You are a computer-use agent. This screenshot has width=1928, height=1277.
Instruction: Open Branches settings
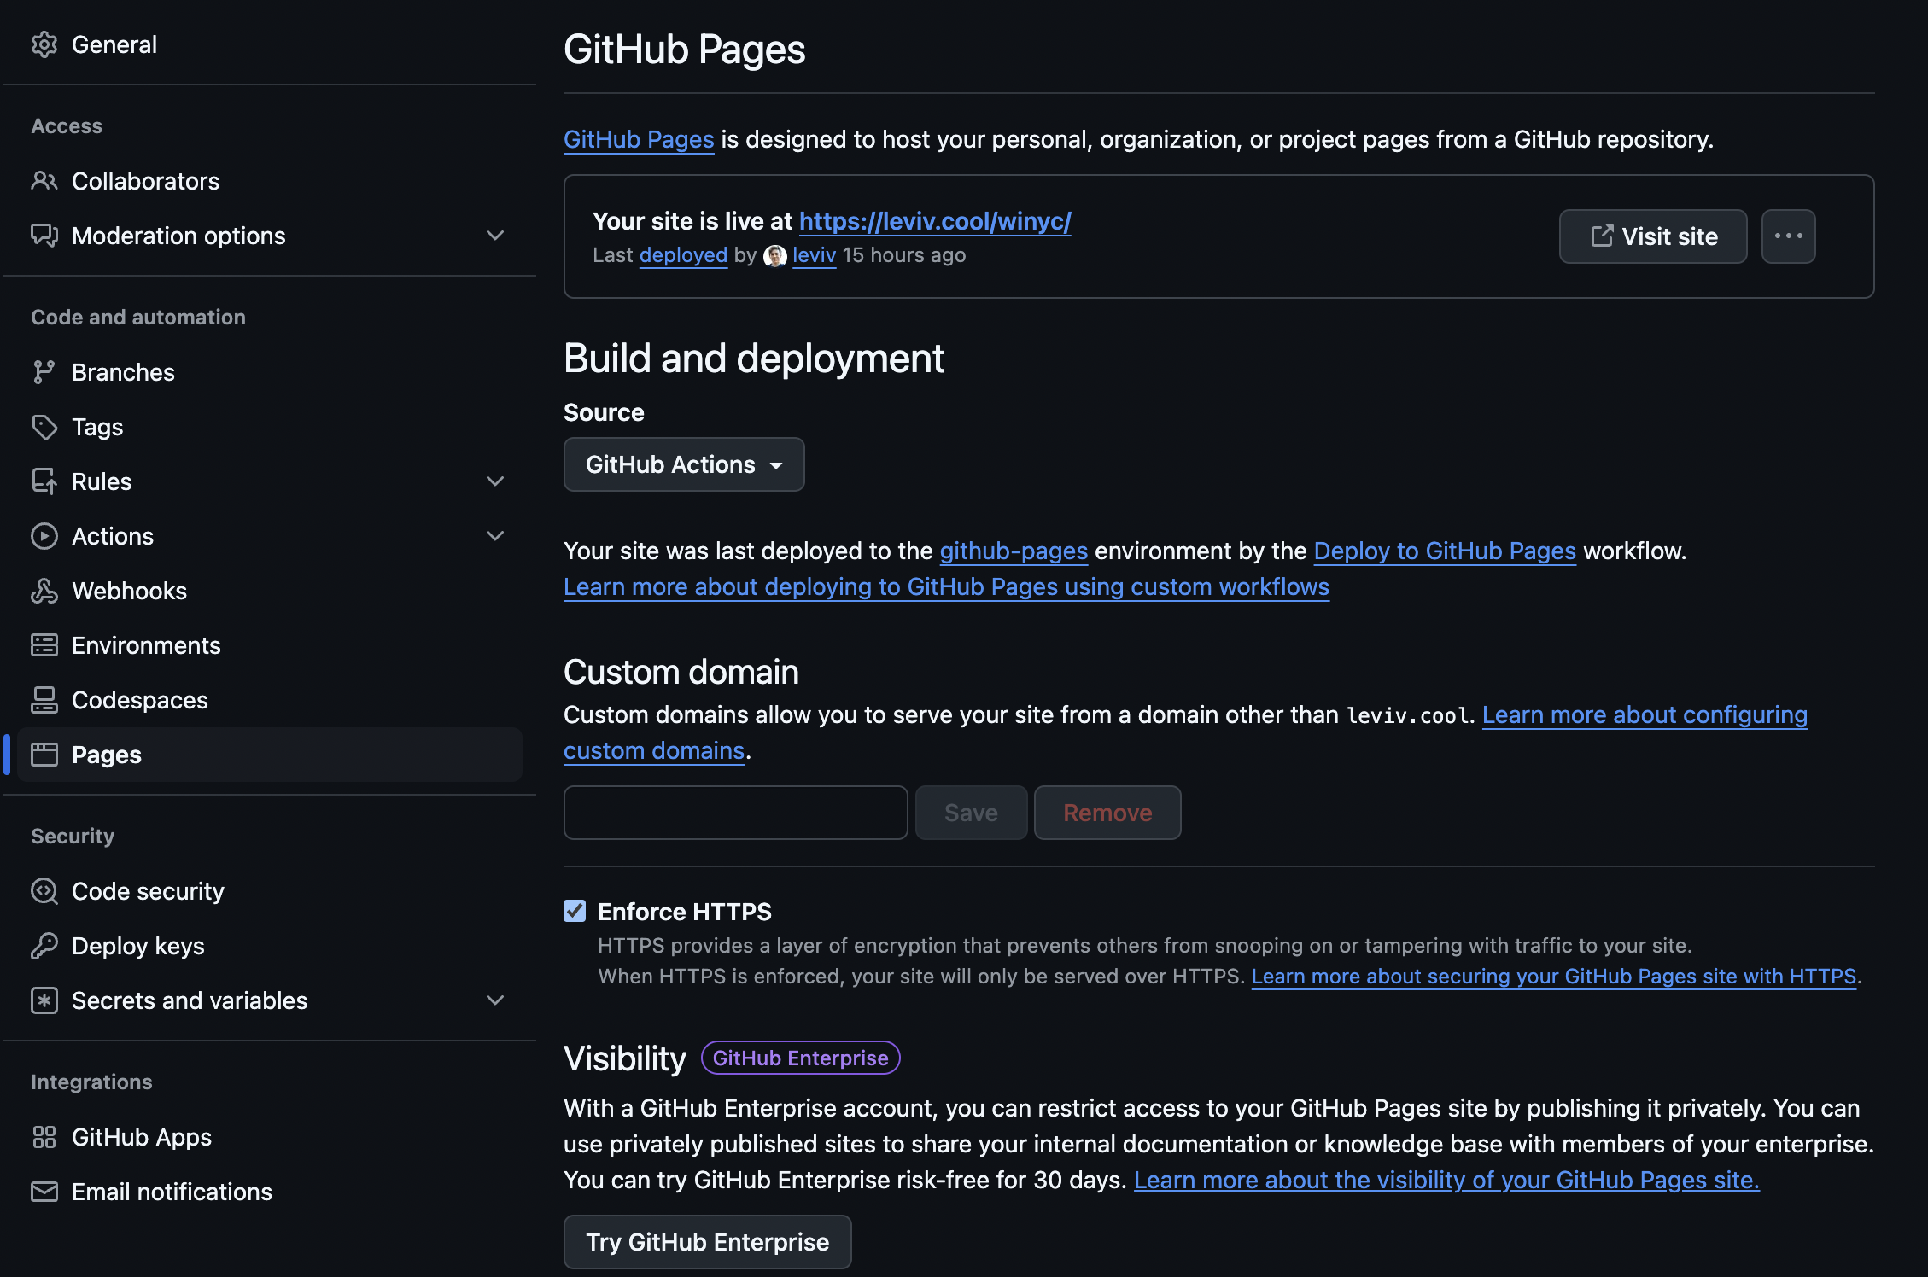coord(270,372)
